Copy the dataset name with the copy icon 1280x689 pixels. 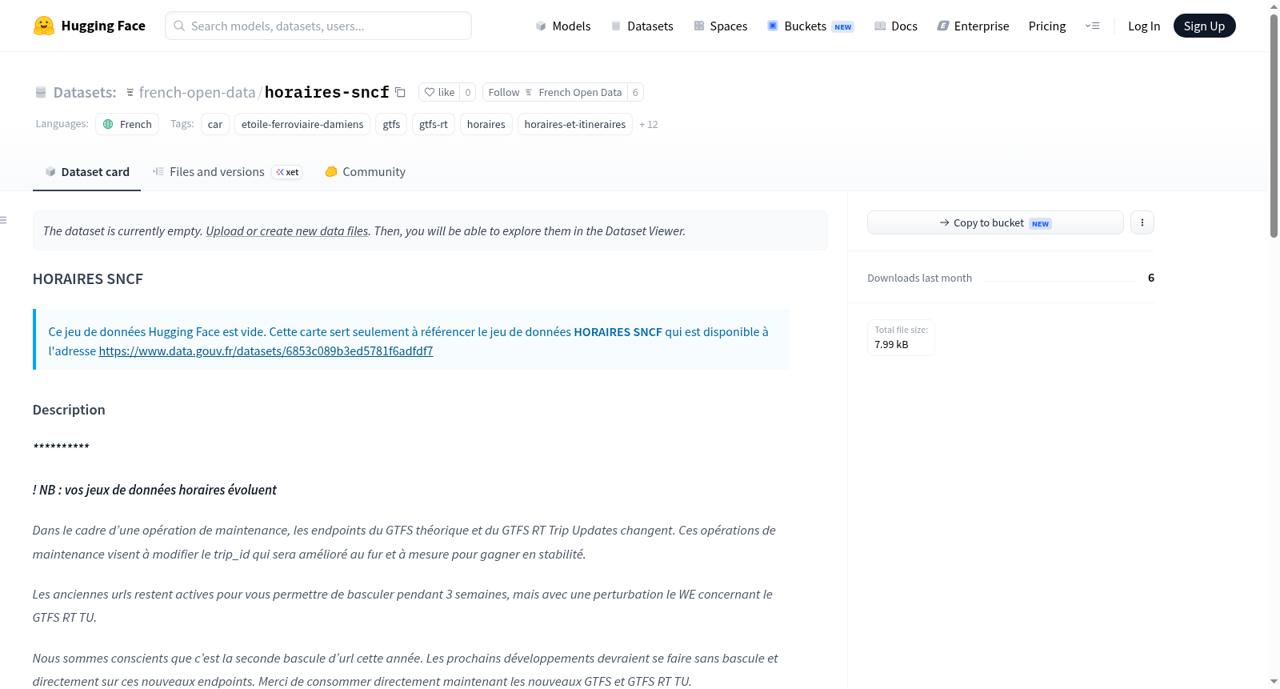tap(400, 93)
